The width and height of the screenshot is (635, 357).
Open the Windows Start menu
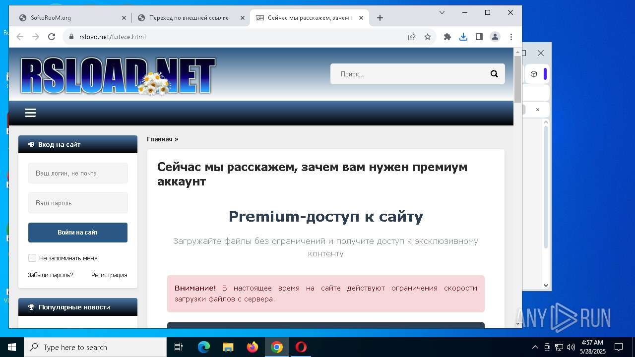(12, 347)
